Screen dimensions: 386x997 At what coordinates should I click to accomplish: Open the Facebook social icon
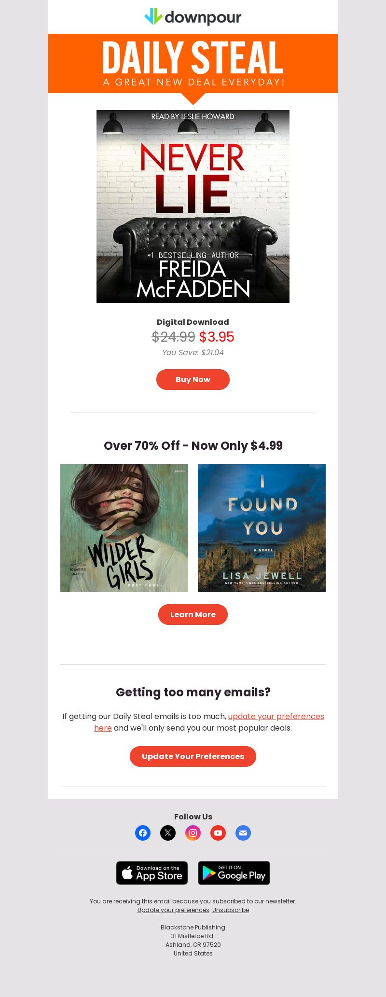[143, 833]
